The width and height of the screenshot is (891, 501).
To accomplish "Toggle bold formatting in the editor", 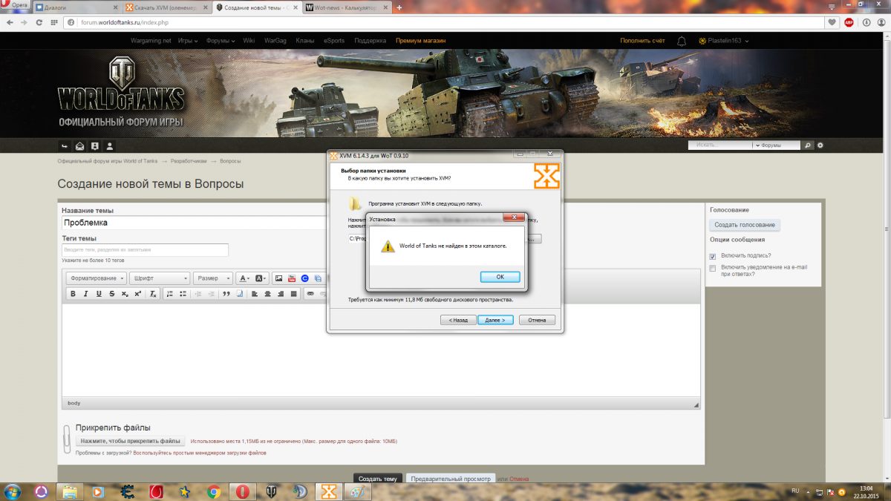I will tap(73, 294).
